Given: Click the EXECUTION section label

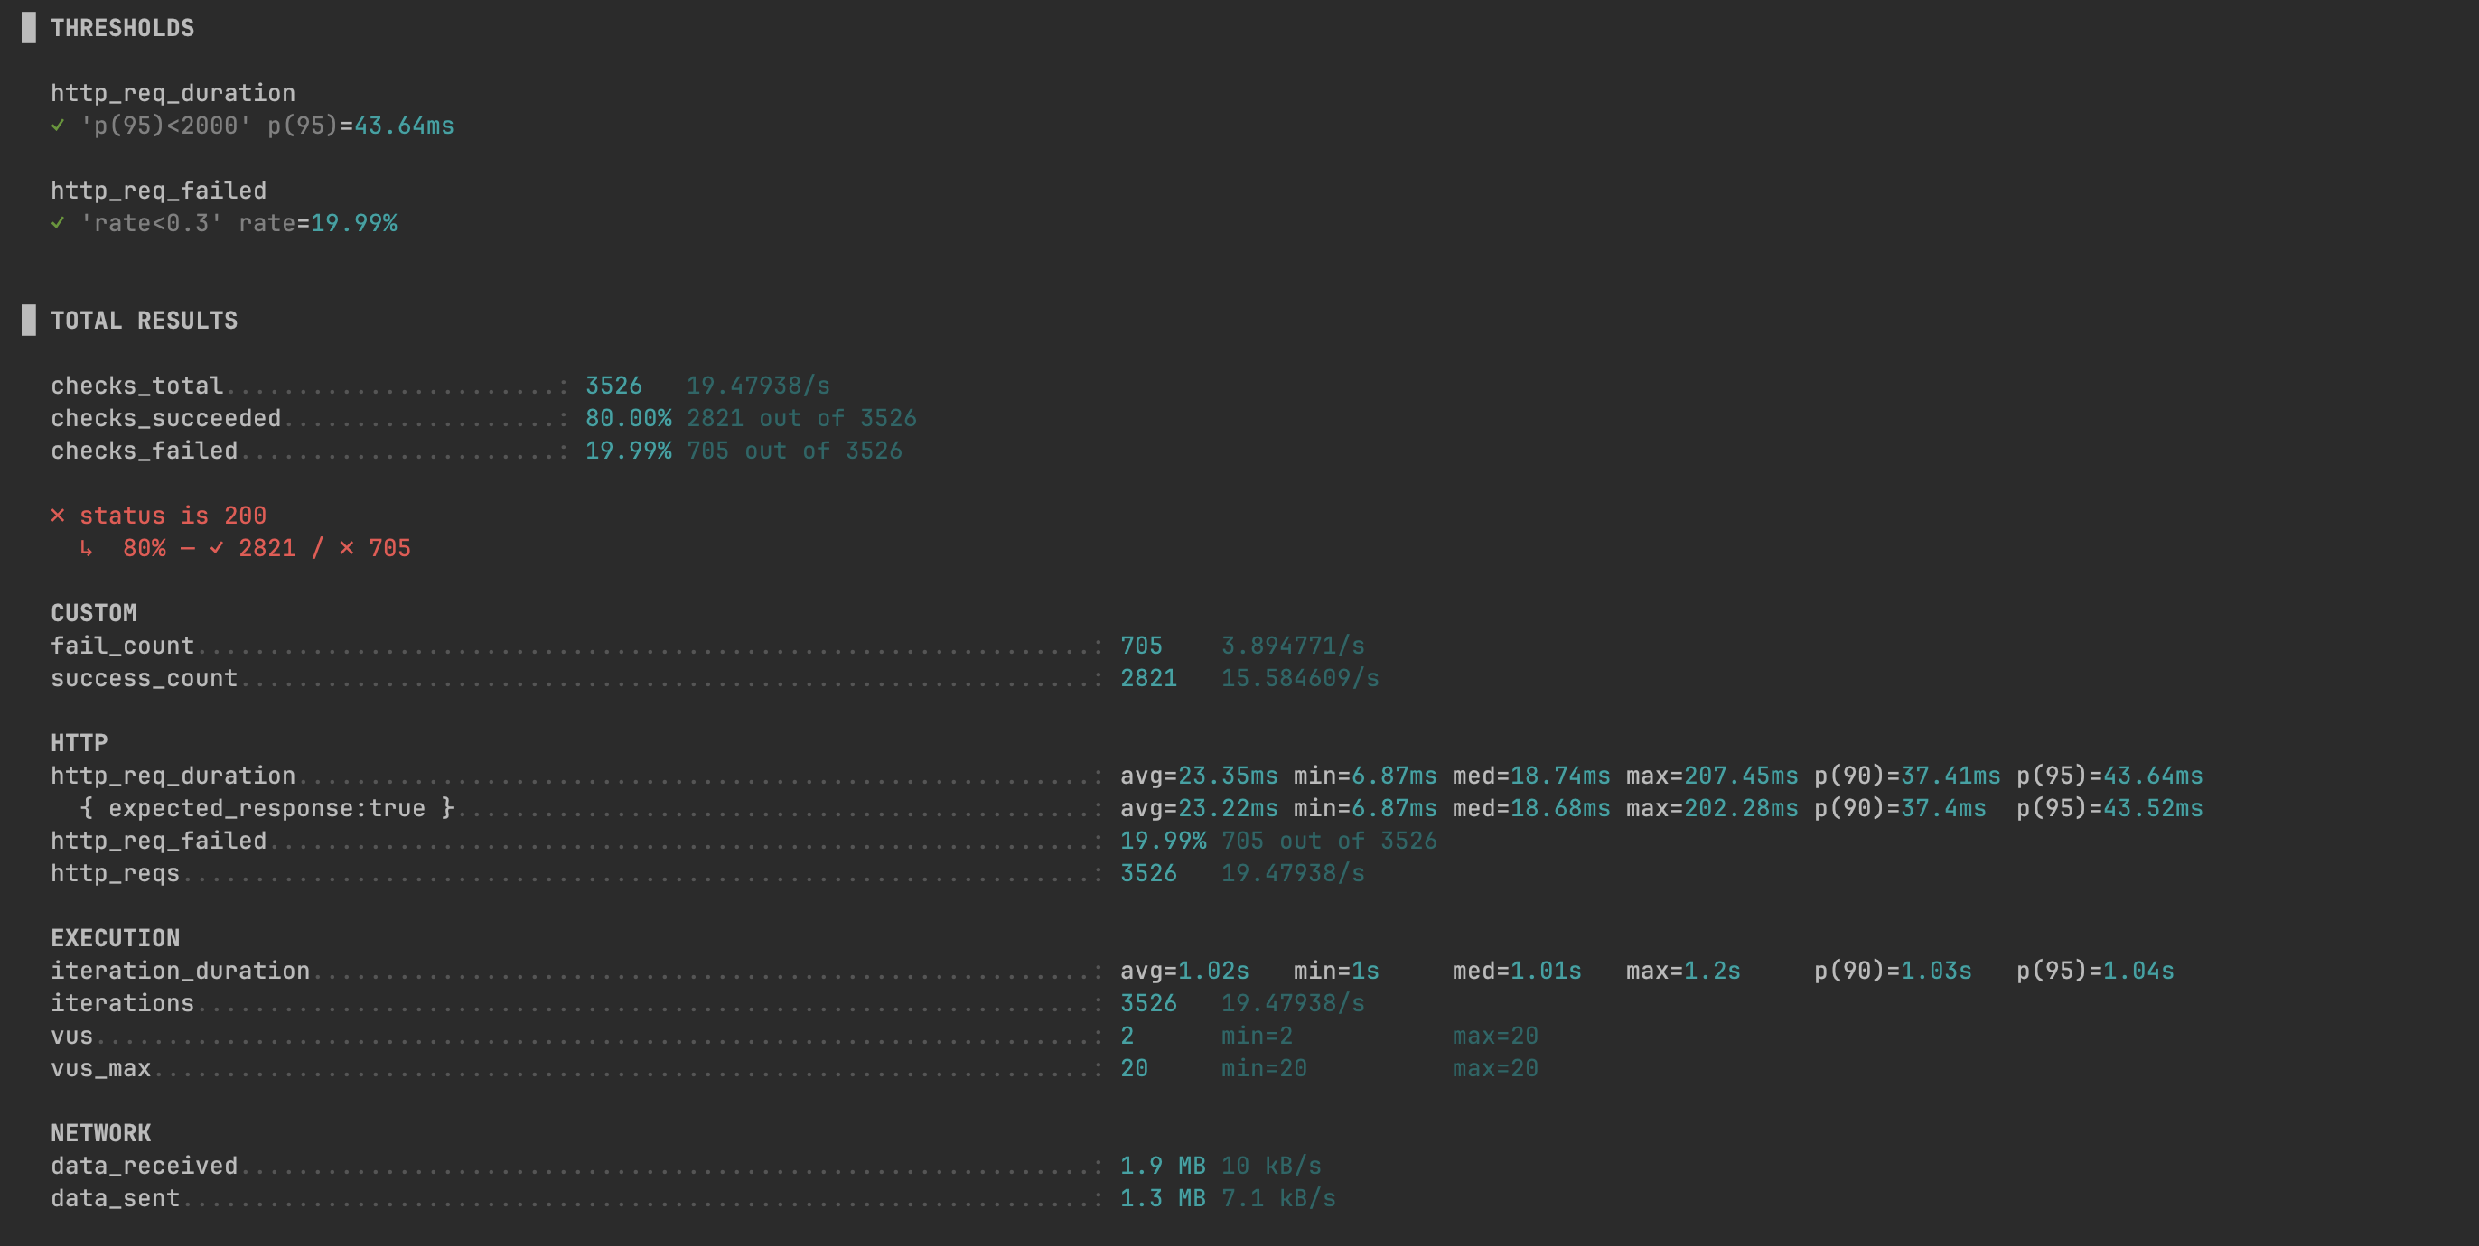Looking at the screenshot, I should click(x=116, y=938).
